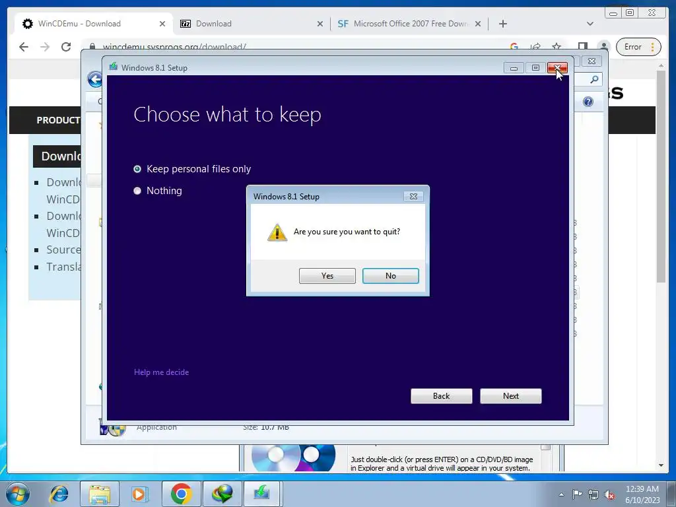Close the 7z Download tab
The image size is (676, 507).
click(x=320, y=24)
